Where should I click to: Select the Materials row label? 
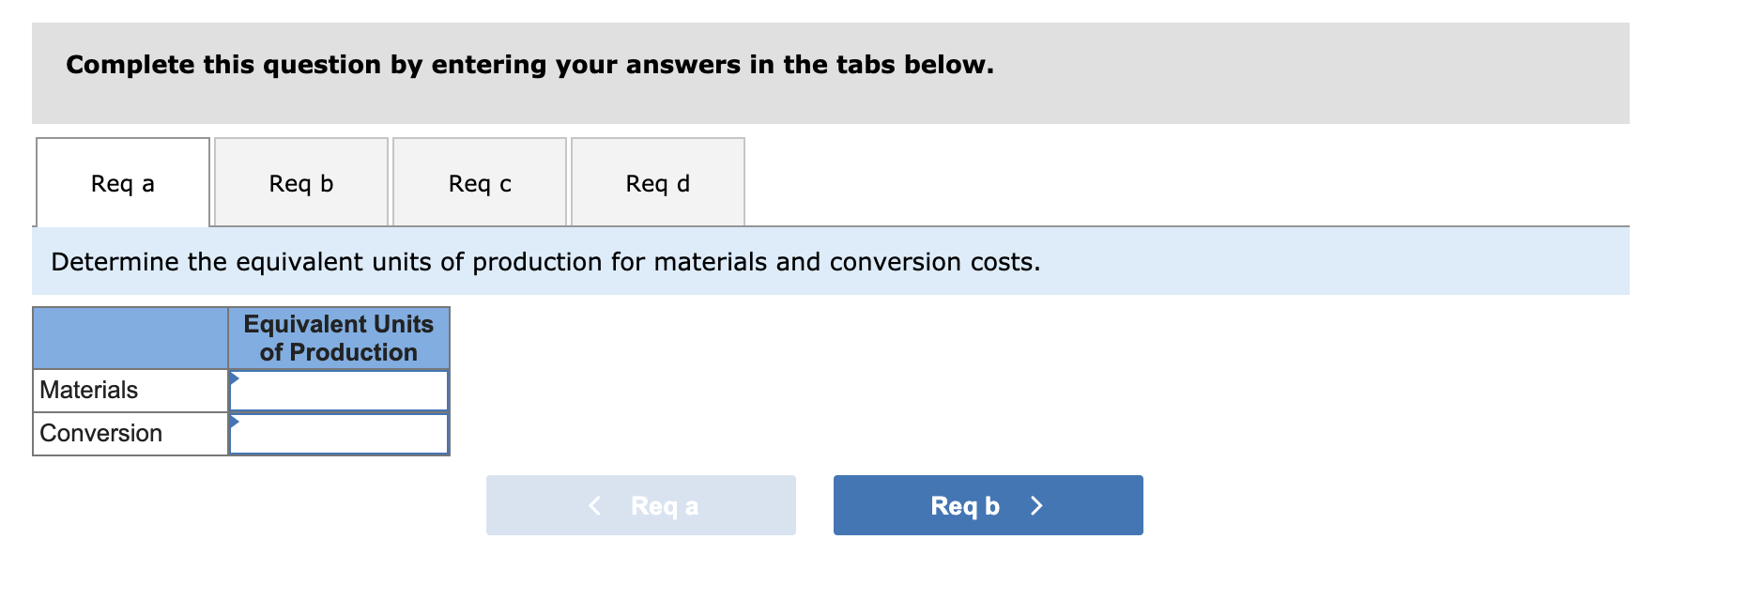point(87,390)
